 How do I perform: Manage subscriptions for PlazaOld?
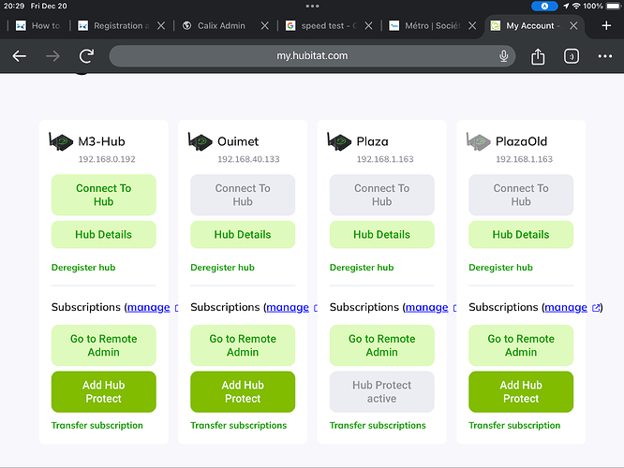tap(566, 307)
